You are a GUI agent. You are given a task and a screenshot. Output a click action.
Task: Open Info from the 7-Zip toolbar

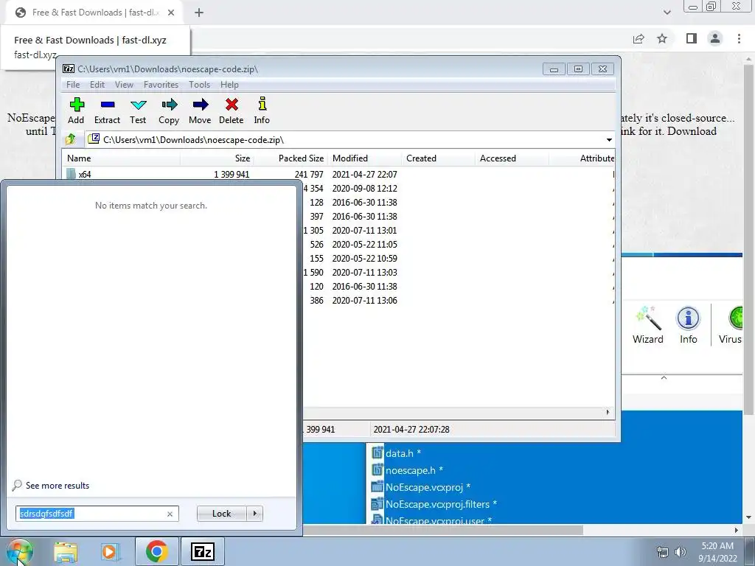pyautogui.click(x=262, y=111)
